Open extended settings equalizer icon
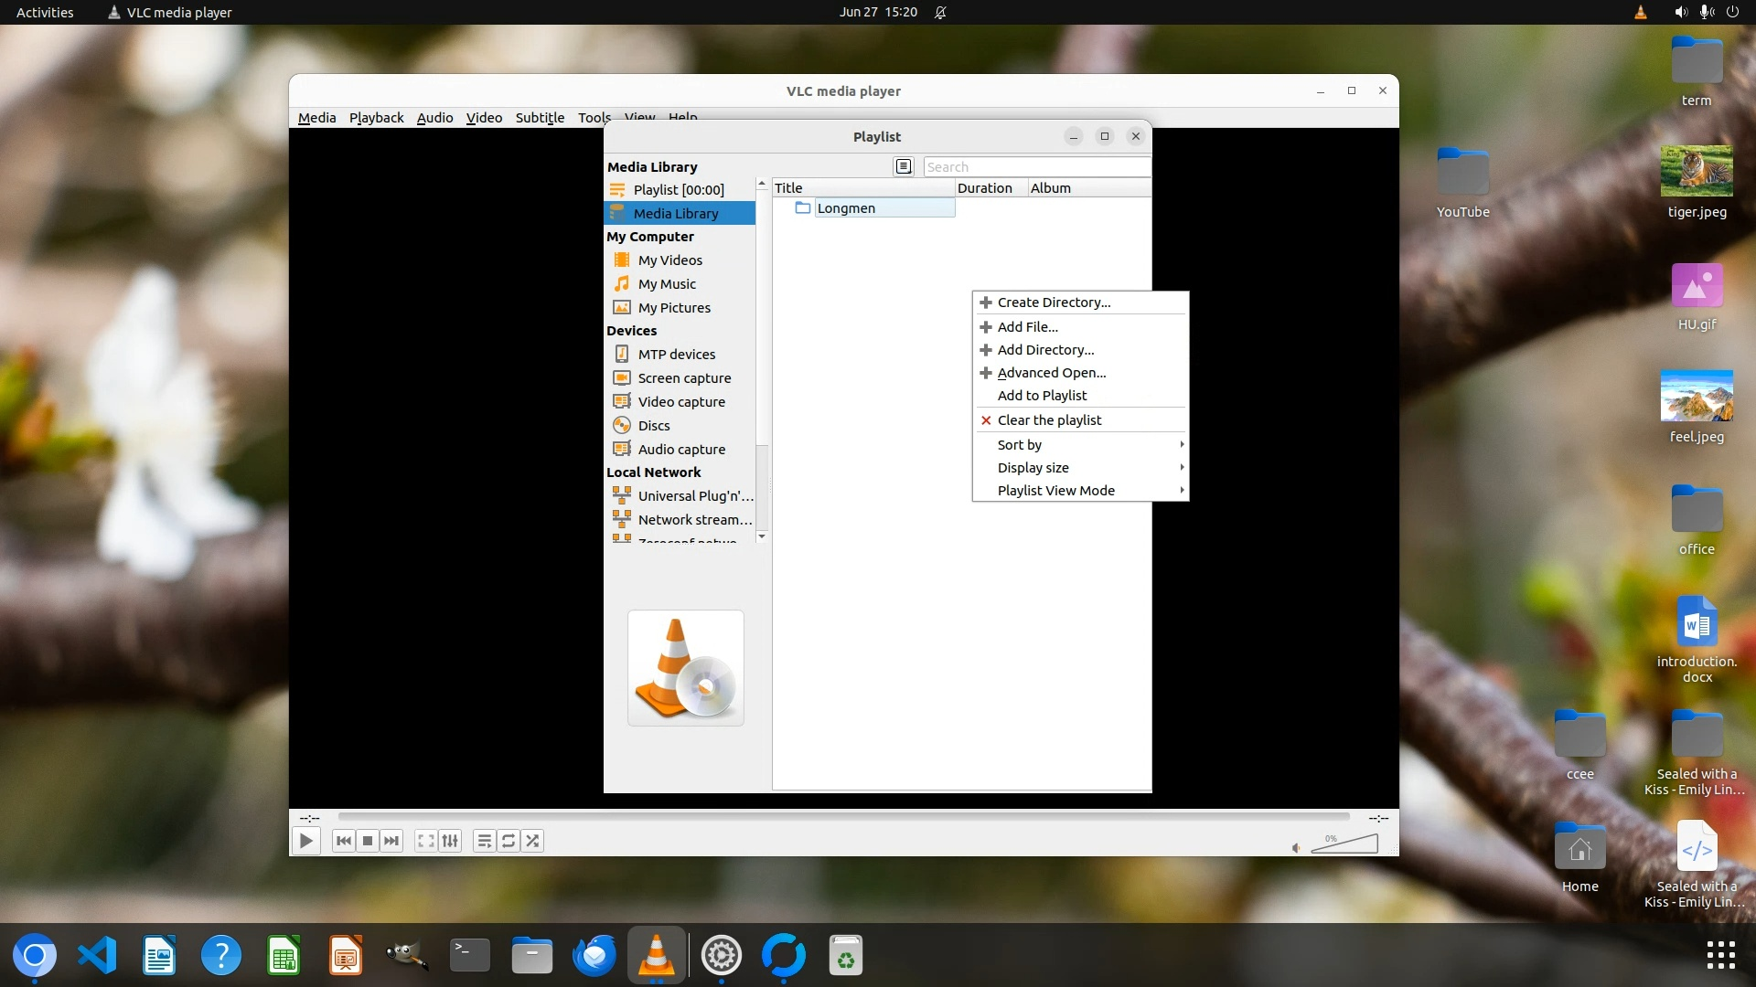The width and height of the screenshot is (1756, 987). [450, 841]
